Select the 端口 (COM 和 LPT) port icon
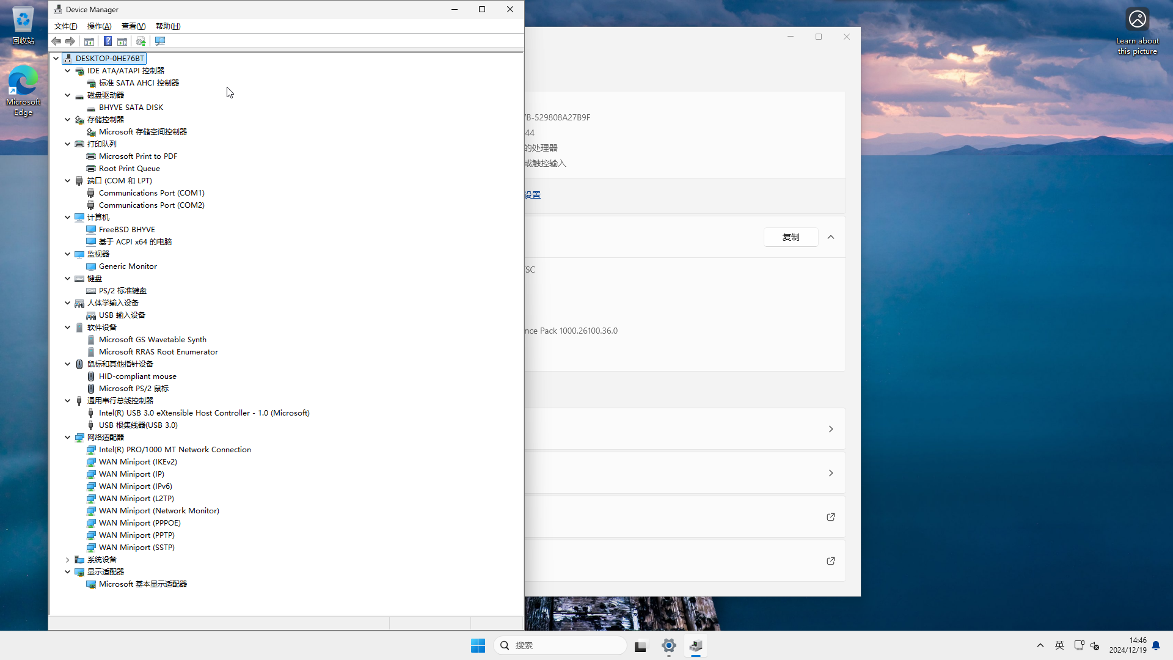 pyautogui.click(x=79, y=181)
